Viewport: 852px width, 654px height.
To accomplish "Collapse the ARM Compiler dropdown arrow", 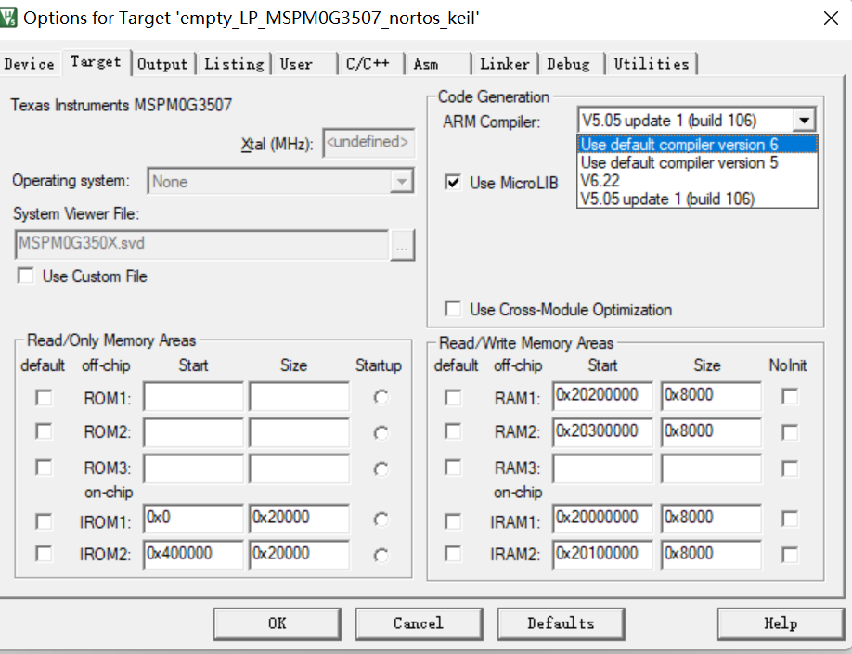I will 804,120.
